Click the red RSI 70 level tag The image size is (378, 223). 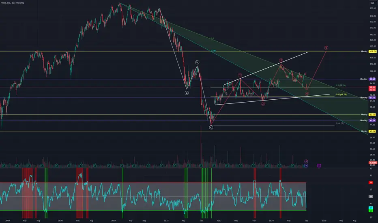point(371,182)
